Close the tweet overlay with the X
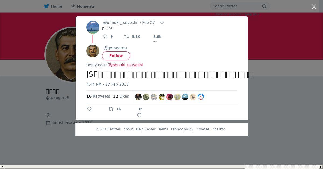 tap(314, 7)
